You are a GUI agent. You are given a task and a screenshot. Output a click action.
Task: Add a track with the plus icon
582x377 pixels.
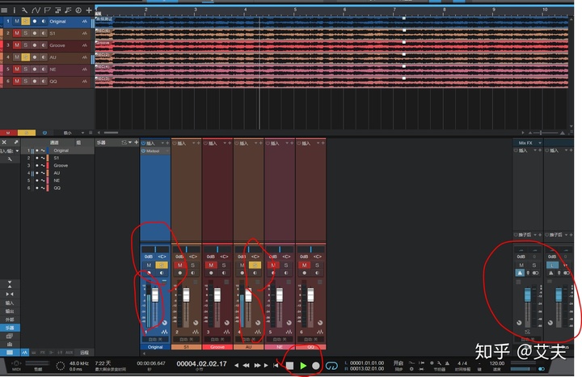pyautogui.click(x=89, y=10)
